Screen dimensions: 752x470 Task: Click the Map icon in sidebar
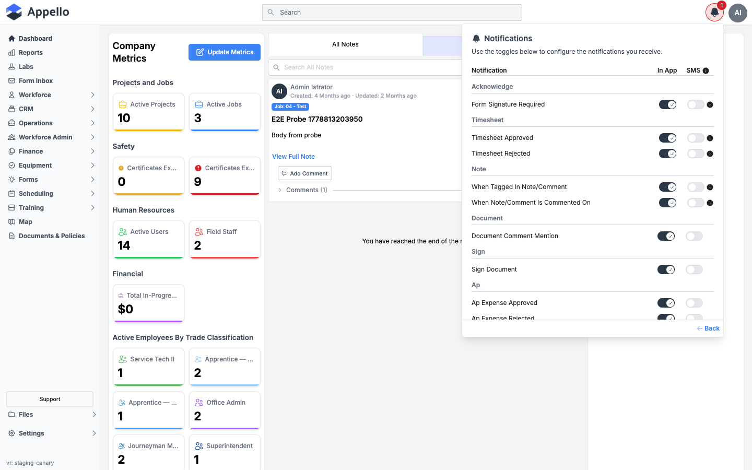pos(11,222)
